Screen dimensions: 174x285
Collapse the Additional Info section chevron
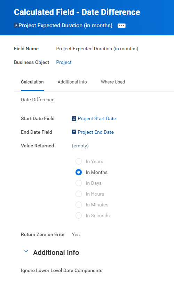coord(26,251)
